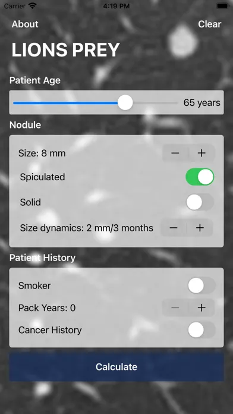Increase size dynamics with plus icon
233x414 pixels.
(x=200, y=228)
